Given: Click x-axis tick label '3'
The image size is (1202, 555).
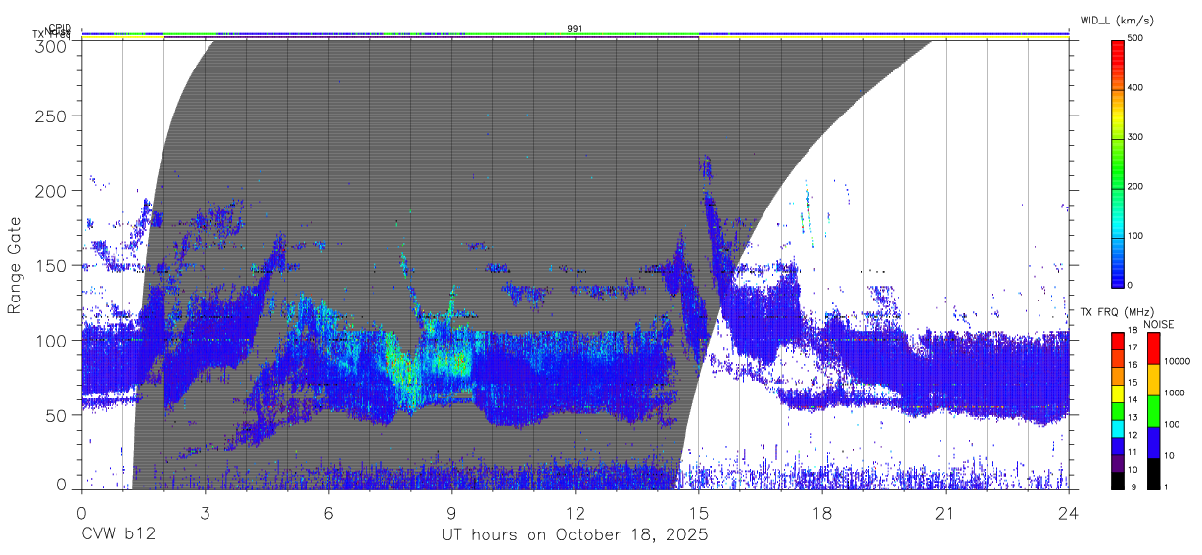Looking at the screenshot, I should (x=205, y=514).
